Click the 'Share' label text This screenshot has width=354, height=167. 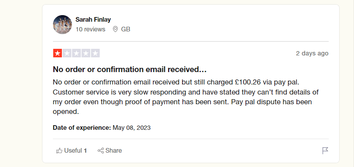pos(114,150)
